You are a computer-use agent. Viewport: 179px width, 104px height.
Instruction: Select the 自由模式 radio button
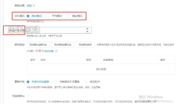pos(28,16)
